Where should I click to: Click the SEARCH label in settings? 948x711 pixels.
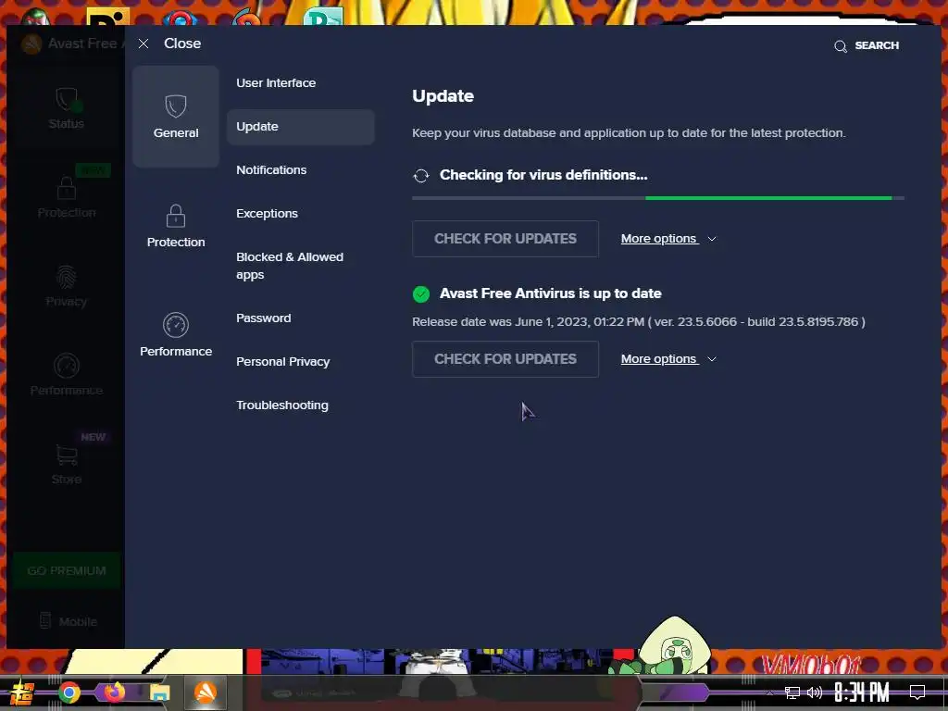click(x=877, y=46)
